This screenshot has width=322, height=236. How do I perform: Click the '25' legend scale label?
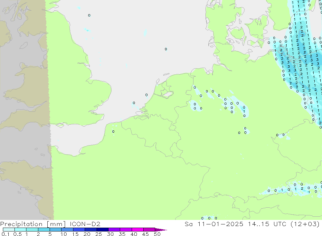tap(99, 234)
